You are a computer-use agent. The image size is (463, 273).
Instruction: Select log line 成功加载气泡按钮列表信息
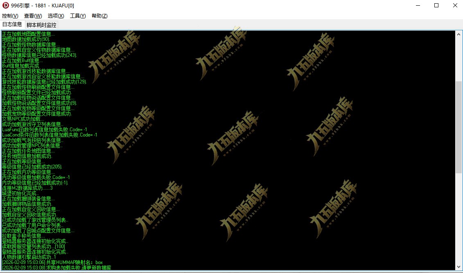click(x=32, y=140)
